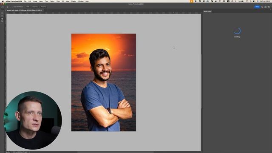Open the Help menu
This screenshot has height=153, width=272.
[x=87, y=1]
